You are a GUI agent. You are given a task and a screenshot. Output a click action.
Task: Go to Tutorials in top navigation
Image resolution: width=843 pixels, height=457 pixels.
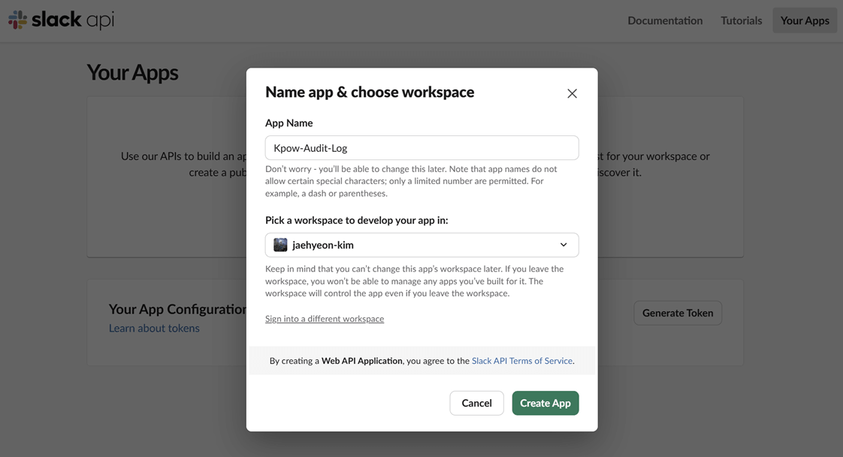tap(742, 20)
